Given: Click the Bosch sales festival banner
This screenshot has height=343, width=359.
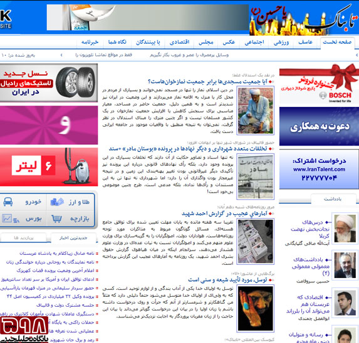Looking at the screenshot, I should coord(319,84).
